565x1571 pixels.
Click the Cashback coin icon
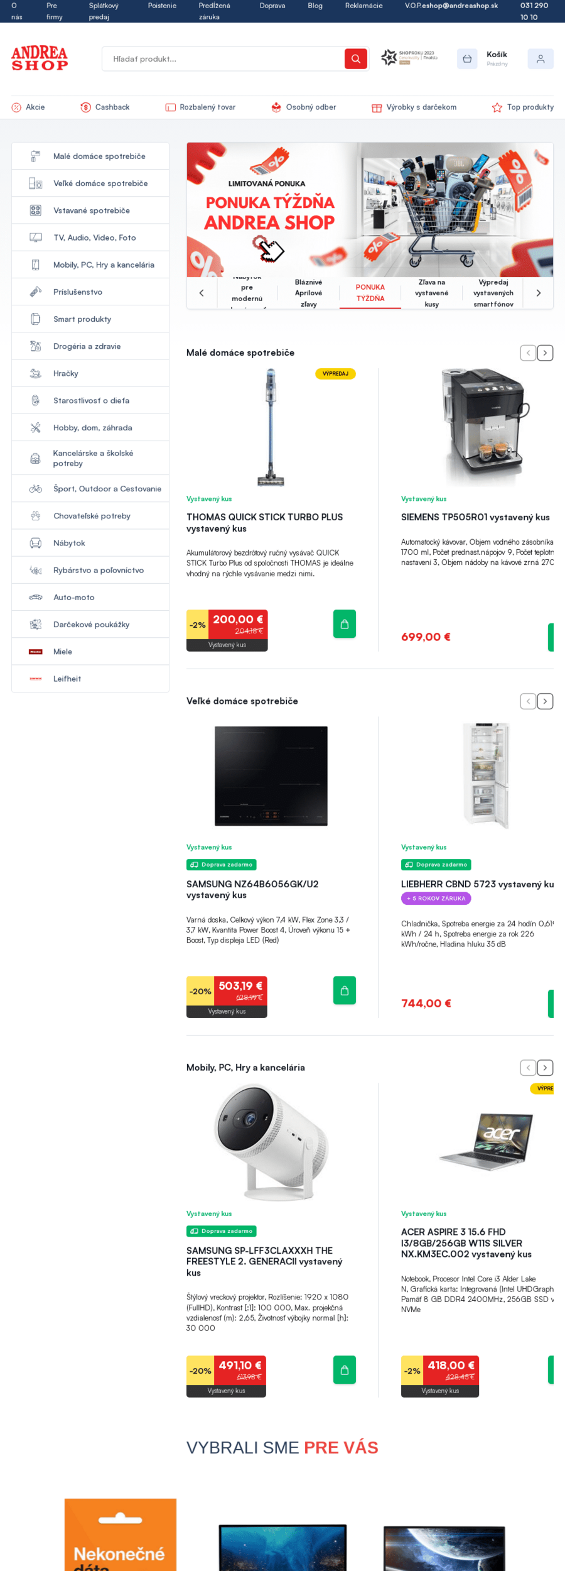[86, 107]
